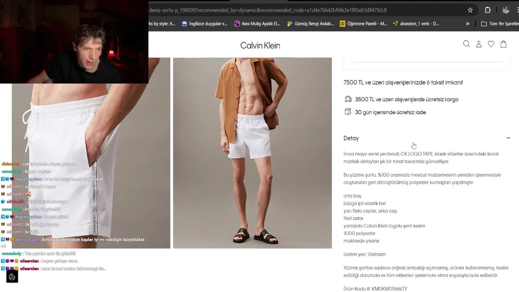Open the Tüm Yer İşaretleri folder
Screen dimensions: 519x292
pos(500,24)
